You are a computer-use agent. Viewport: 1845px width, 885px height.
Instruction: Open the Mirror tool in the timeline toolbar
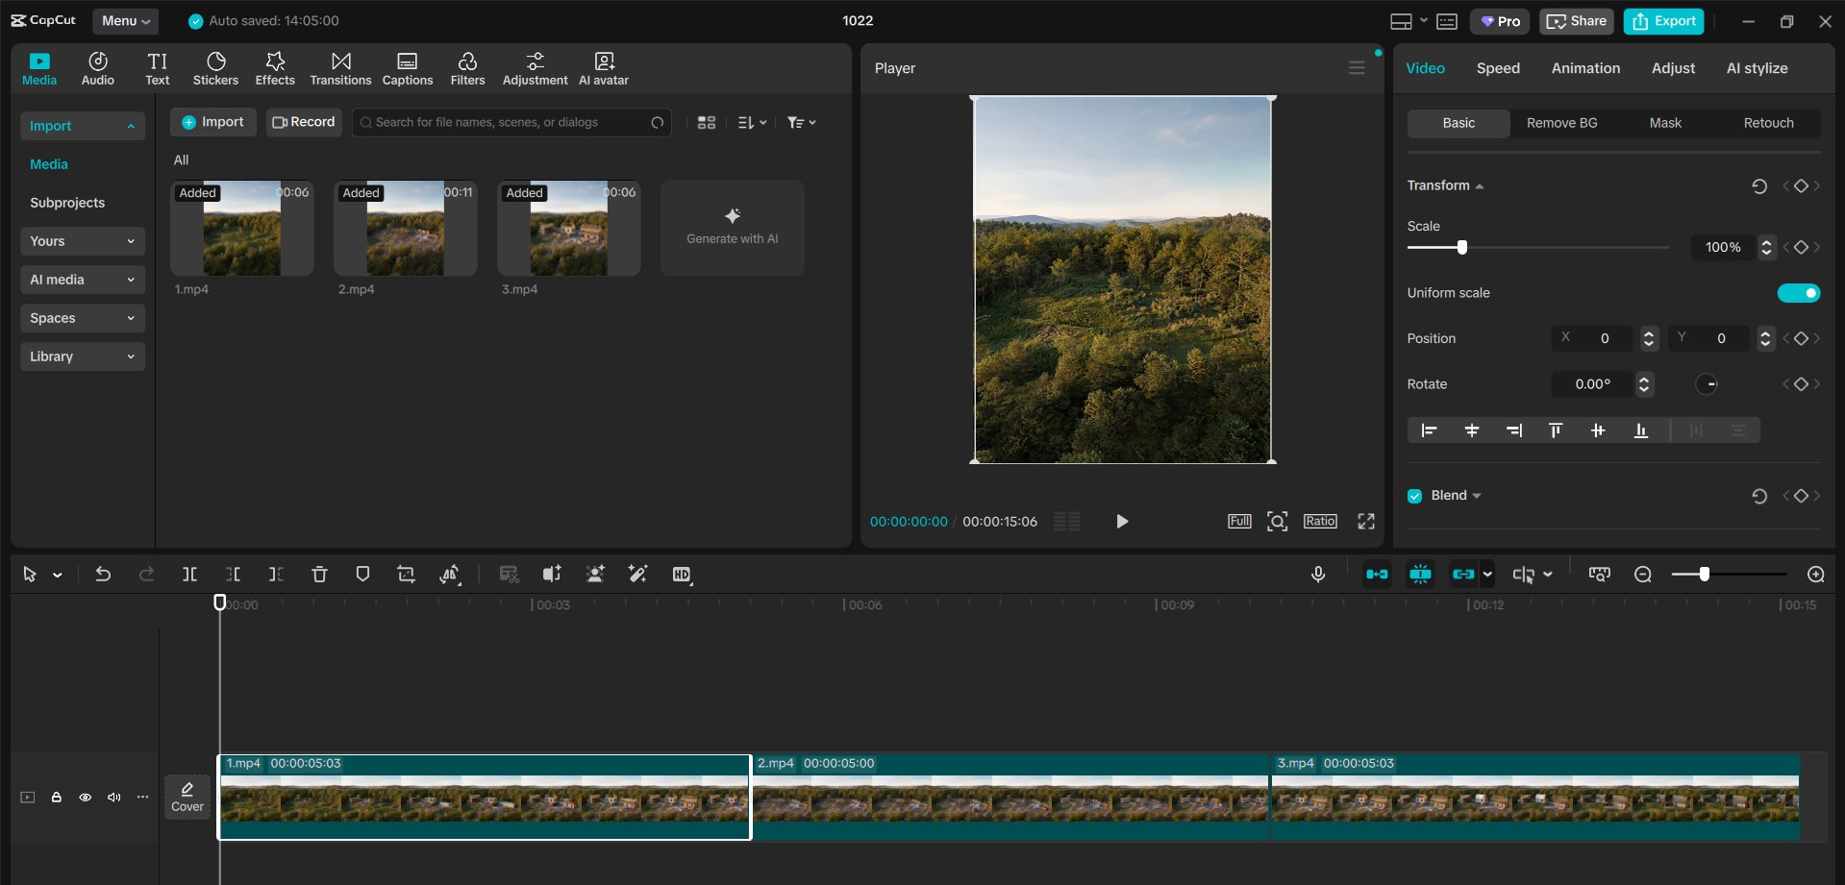click(450, 574)
